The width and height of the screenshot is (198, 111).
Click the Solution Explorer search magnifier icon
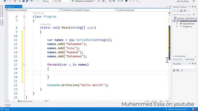[x=194, y=14]
